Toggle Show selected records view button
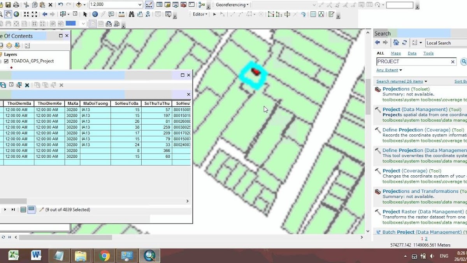The width and height of the screenshot is (467, 263). 31,210
